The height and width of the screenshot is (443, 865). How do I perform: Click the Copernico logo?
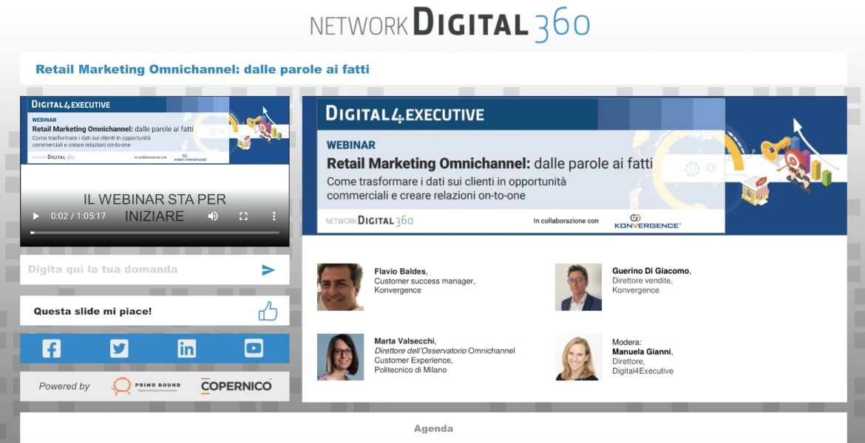(236, 386)
